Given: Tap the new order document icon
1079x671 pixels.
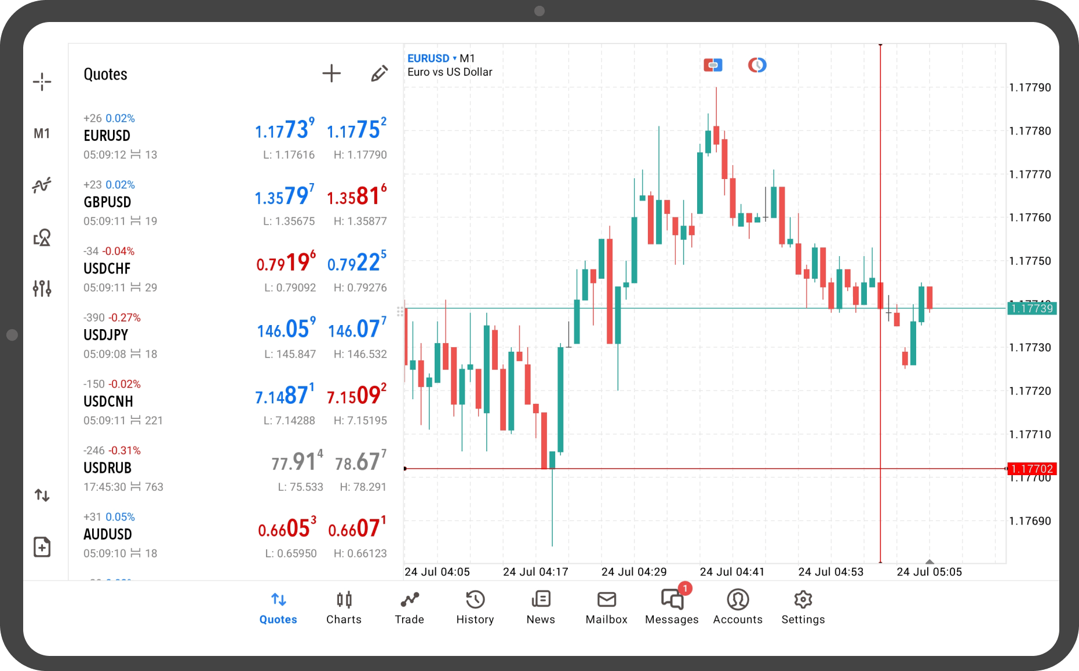Looking at the screenshot, I should [x=42, y=547].
